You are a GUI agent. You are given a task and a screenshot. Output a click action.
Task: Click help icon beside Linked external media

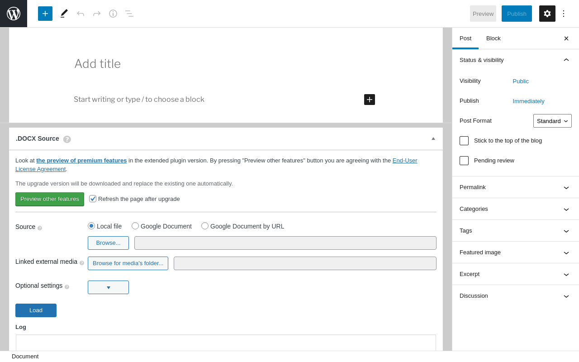[82, 263]
